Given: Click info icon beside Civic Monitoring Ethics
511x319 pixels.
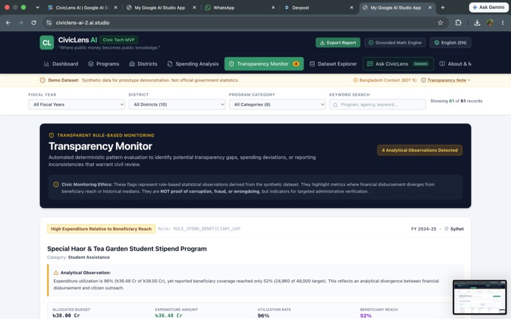Looking at the screenshot, I should (56, 185).
